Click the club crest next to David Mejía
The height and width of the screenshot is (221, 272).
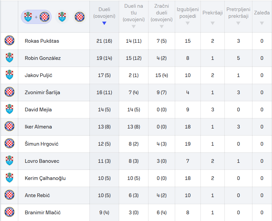(x=9, y=110)
